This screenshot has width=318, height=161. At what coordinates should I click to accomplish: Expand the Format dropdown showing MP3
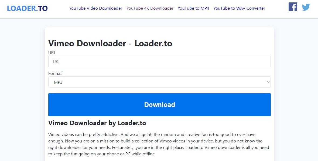[159, 82]
